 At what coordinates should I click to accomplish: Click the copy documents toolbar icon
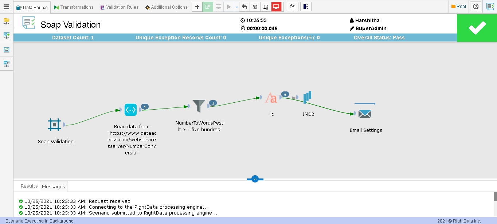point(292,7)
